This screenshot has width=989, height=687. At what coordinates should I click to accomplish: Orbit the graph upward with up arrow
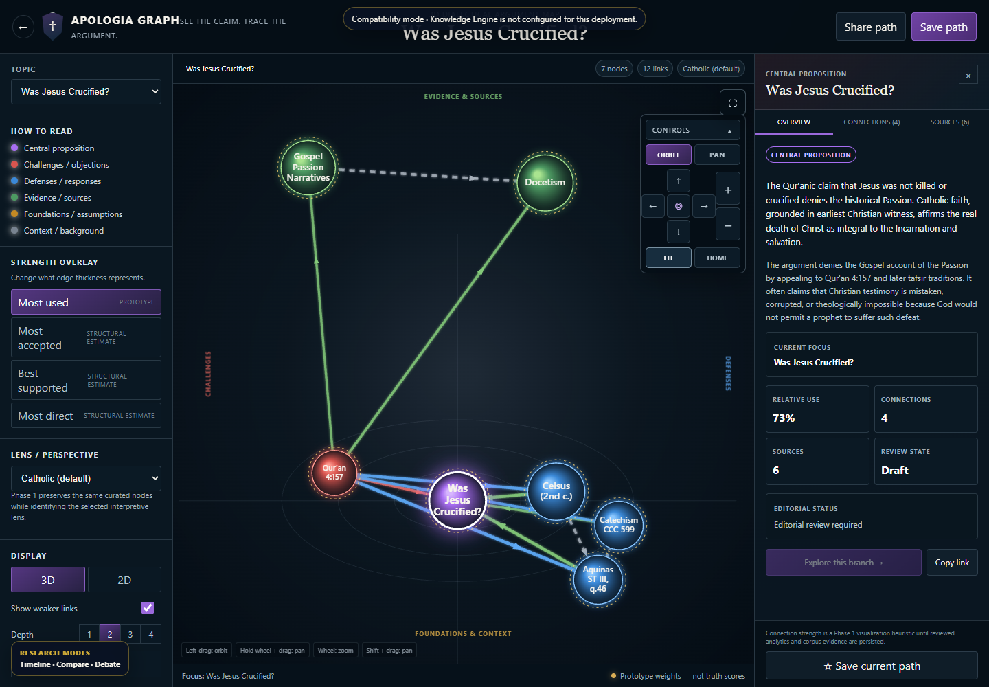click(679, 181)
